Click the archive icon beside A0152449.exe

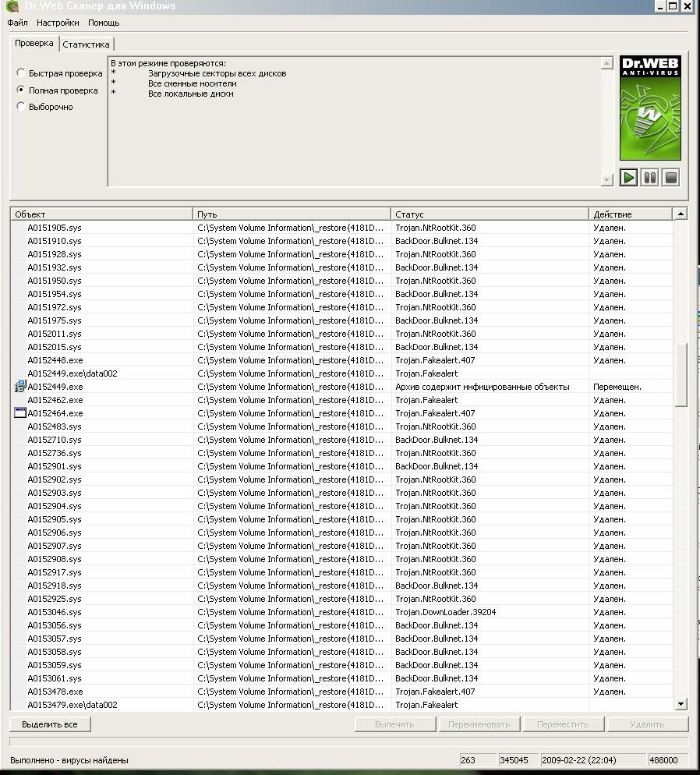[x=20, y=387]
